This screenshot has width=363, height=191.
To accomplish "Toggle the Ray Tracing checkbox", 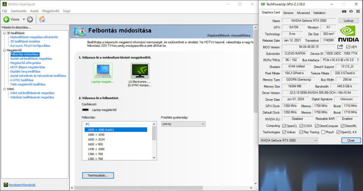I will click(301, 132).
